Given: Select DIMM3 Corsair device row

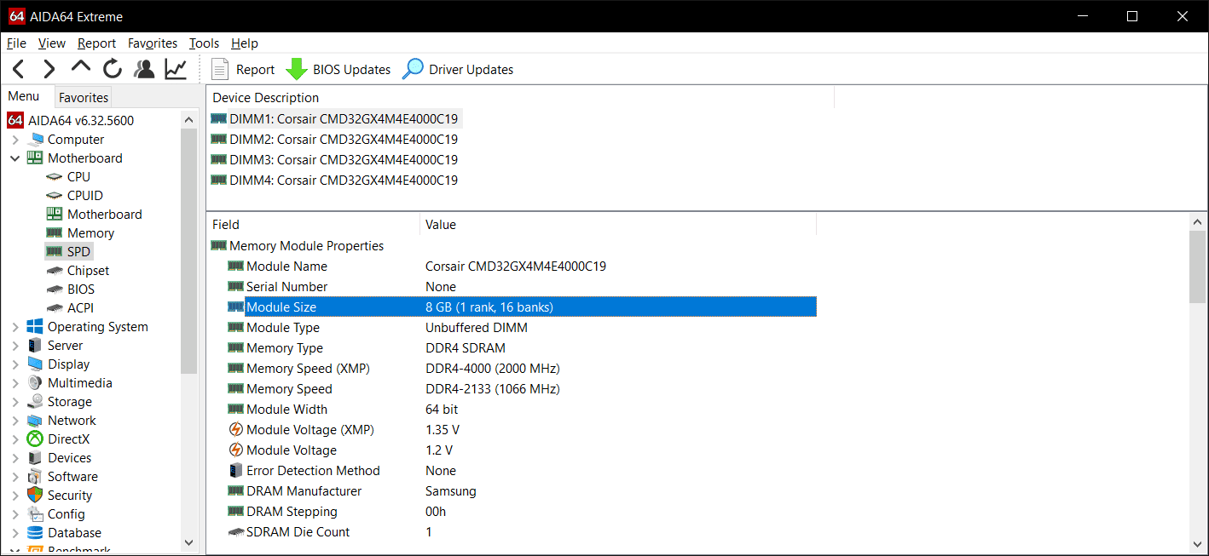Looking at the screenshot, I should pos(334,160).
